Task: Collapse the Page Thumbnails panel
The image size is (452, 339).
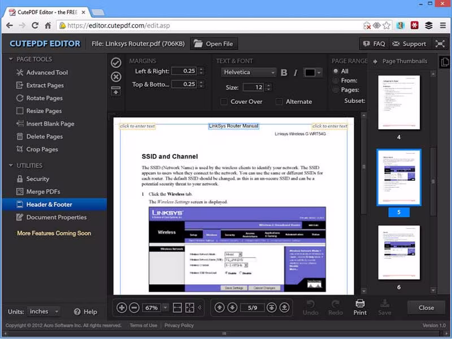Action: pyautogui.click(x=375, y=62)
